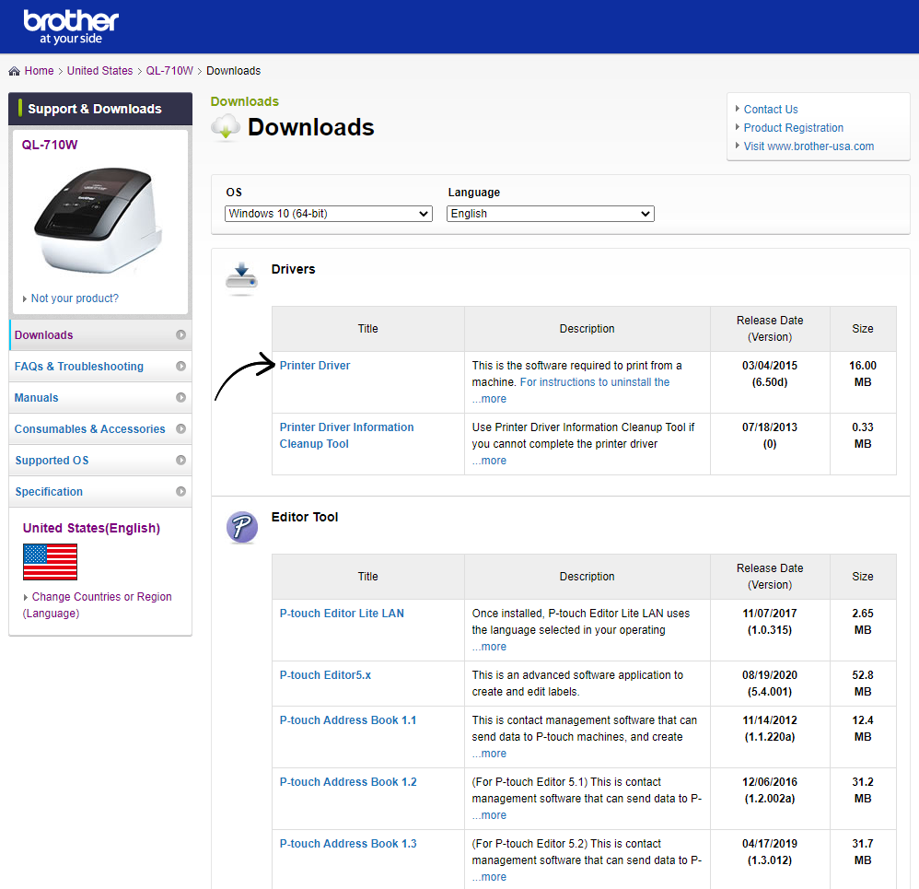Click arrow icon beside Specification sidebar item

pos(180,492)
